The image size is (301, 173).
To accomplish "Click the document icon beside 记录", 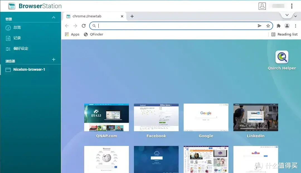I will 8,38.
